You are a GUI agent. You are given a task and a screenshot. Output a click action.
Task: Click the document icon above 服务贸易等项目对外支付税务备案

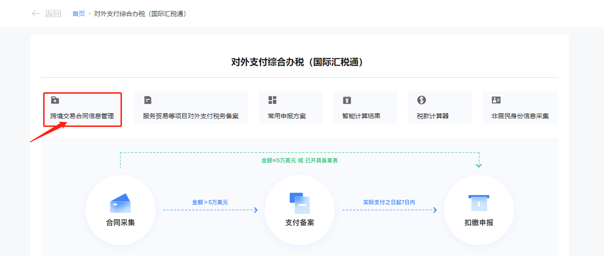147,100
